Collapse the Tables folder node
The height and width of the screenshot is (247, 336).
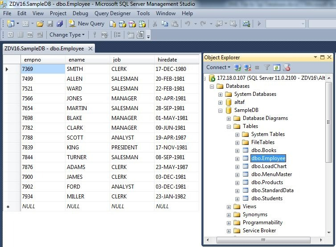tap(229, 127)
